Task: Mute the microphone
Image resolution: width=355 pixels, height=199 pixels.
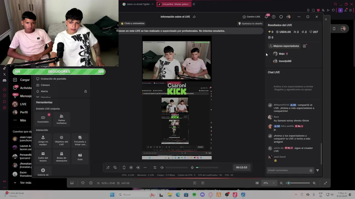Action: 192,167
